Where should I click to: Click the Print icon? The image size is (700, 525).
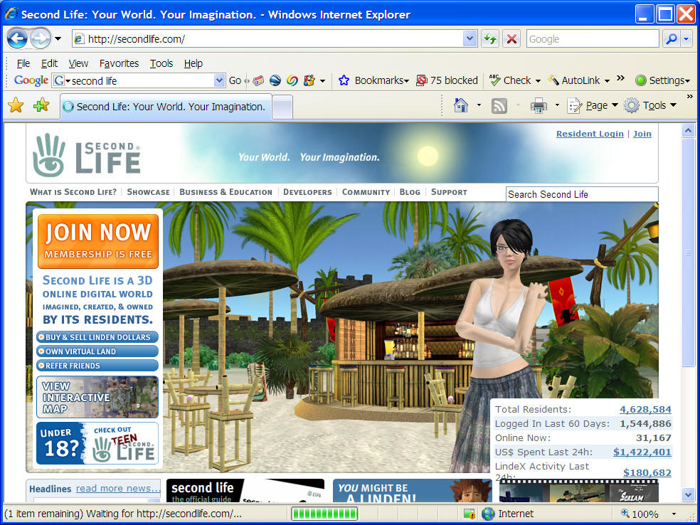click(539, 106)
